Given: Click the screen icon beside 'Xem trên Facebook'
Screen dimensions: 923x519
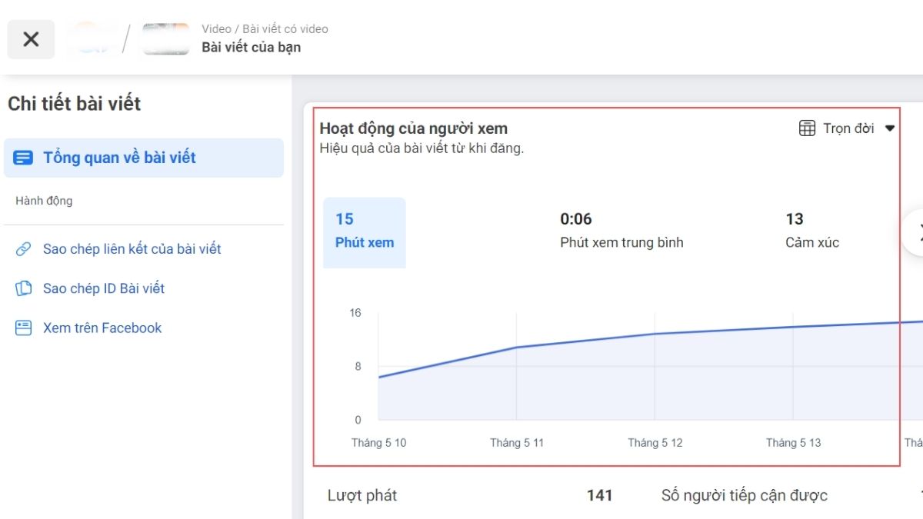Looking at the screenshot, I should point(22,328).
